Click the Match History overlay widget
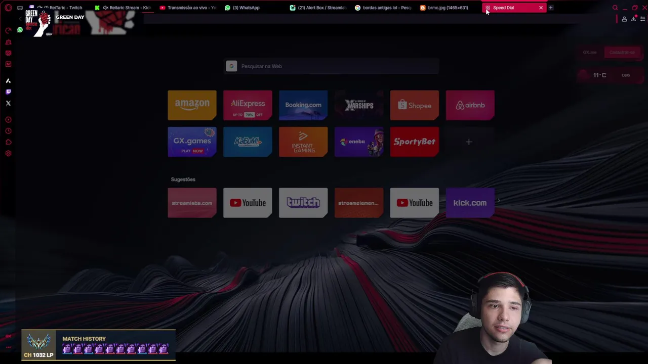The width and height of the screenshot is (648, 364). 99,345
